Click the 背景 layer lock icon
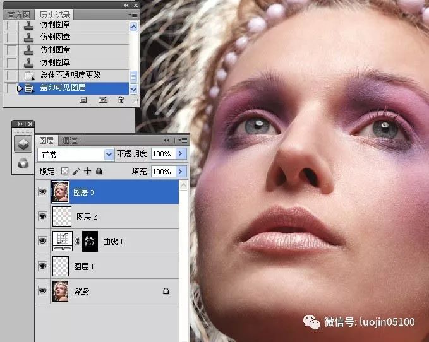 (166, 291)
